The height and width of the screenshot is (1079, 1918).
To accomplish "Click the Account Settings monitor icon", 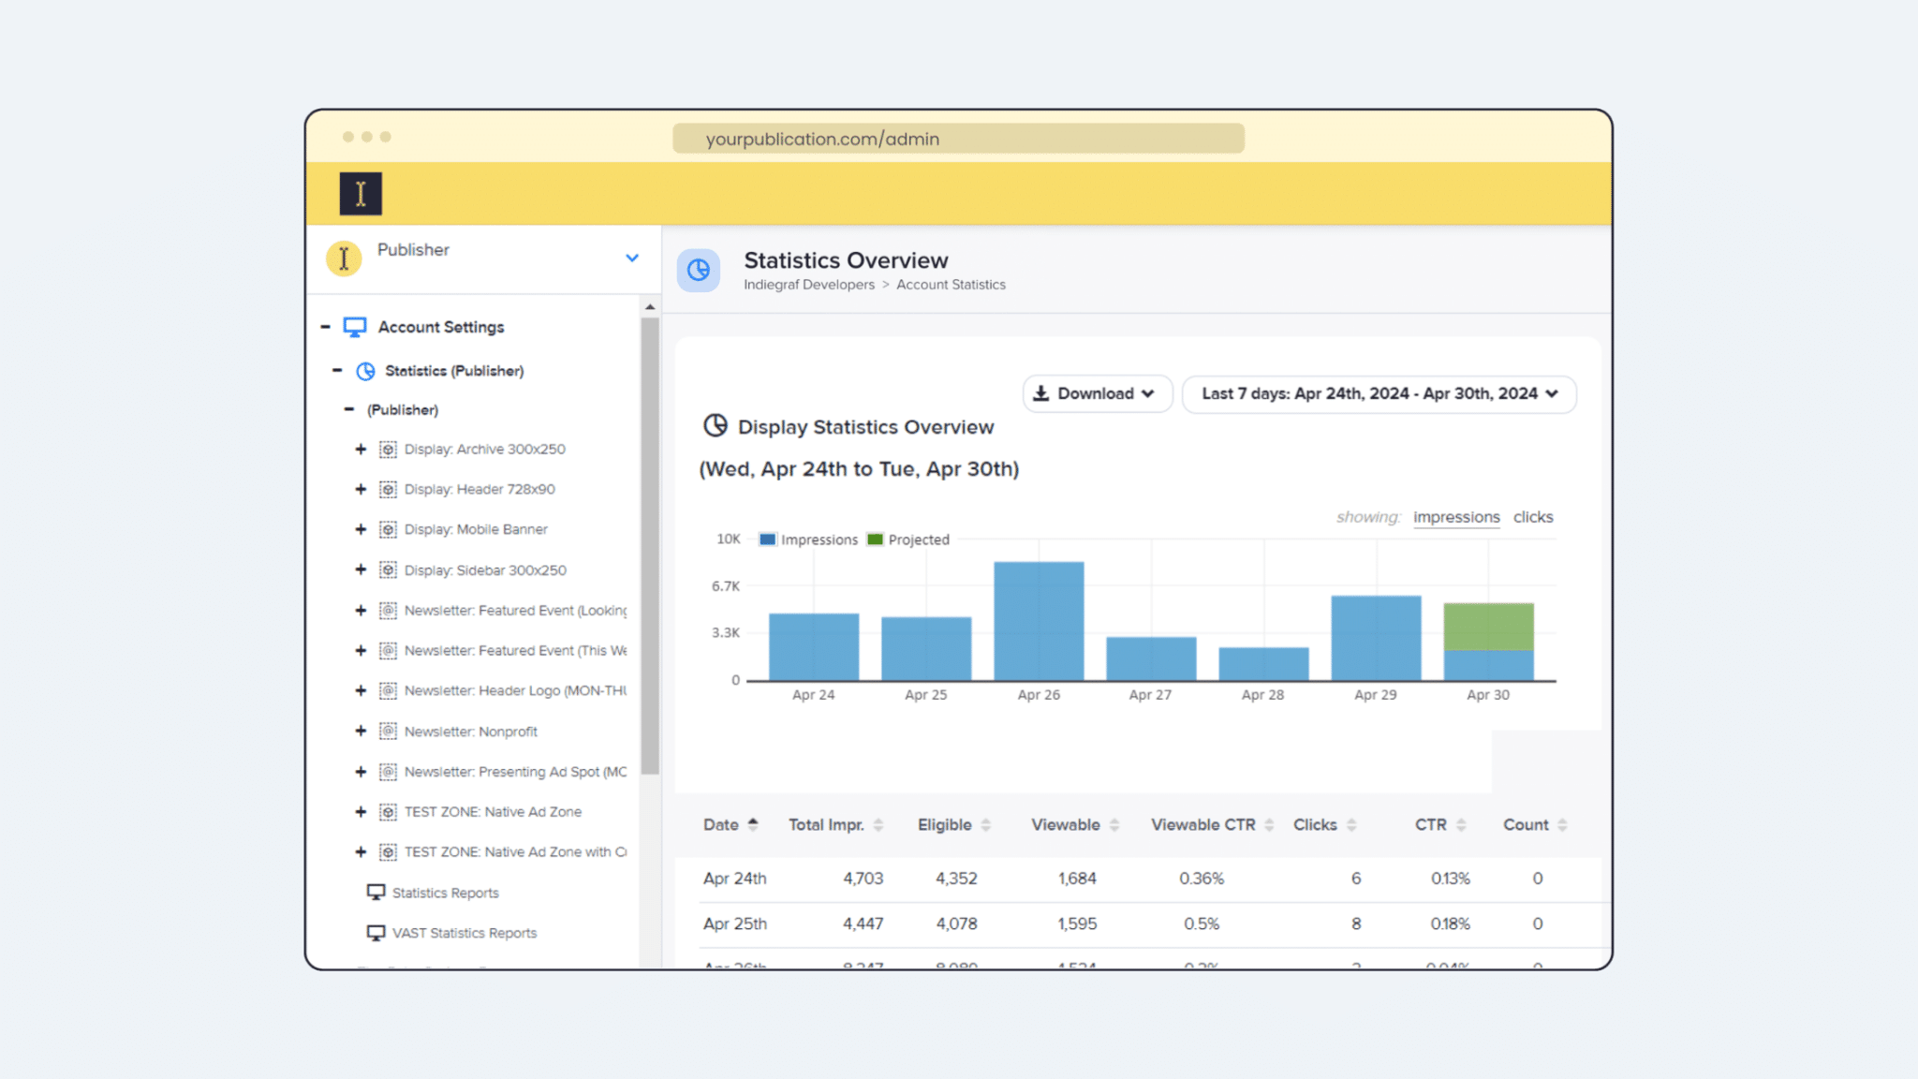I will (x=354, y=326).
